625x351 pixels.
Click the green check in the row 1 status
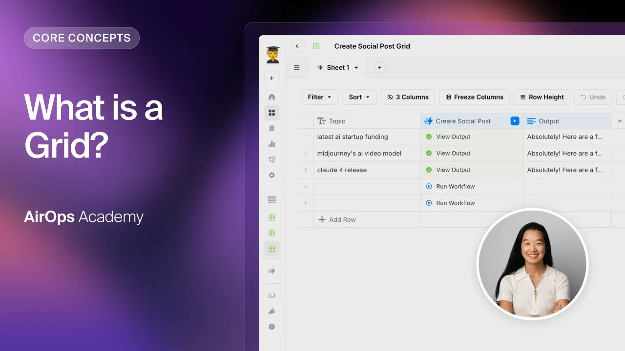429,137
